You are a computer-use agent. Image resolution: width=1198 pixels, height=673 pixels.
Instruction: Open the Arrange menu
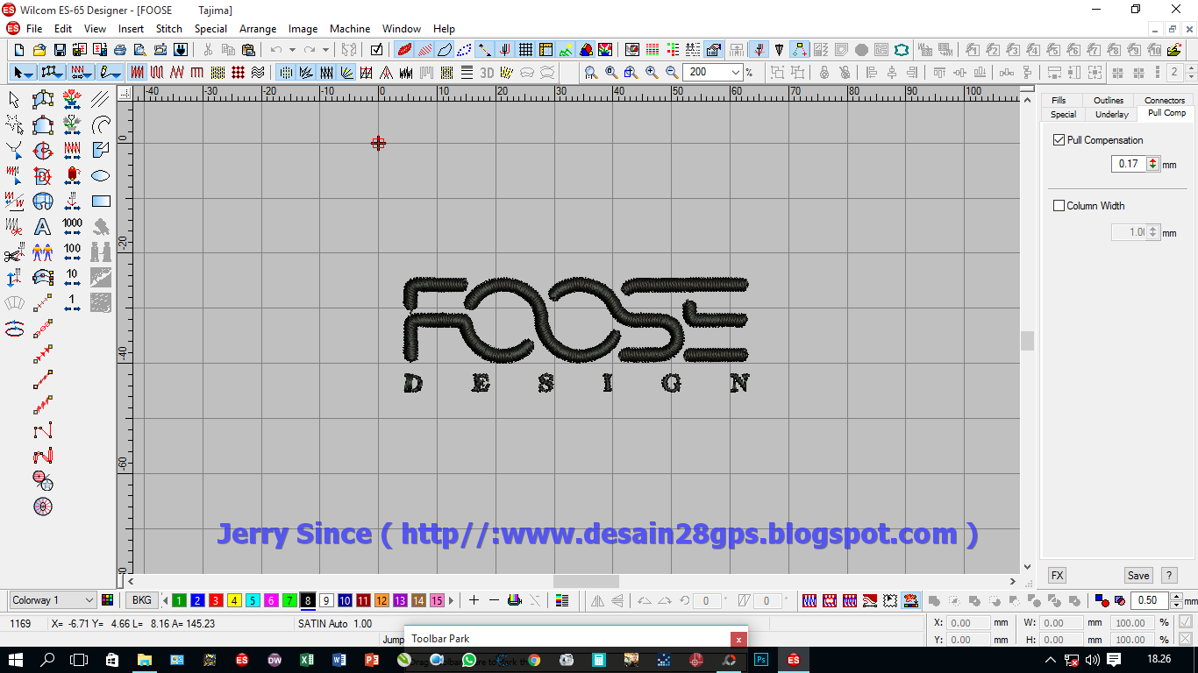click(258, 28)
